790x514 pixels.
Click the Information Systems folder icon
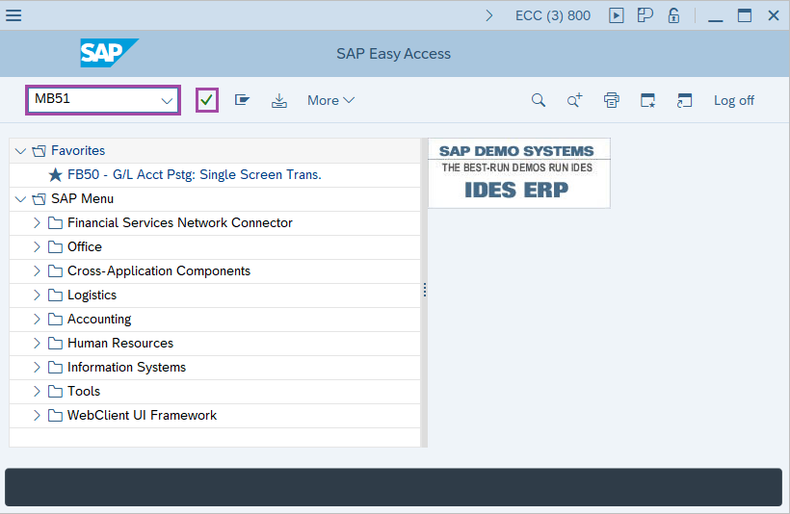tap(56, 368)
